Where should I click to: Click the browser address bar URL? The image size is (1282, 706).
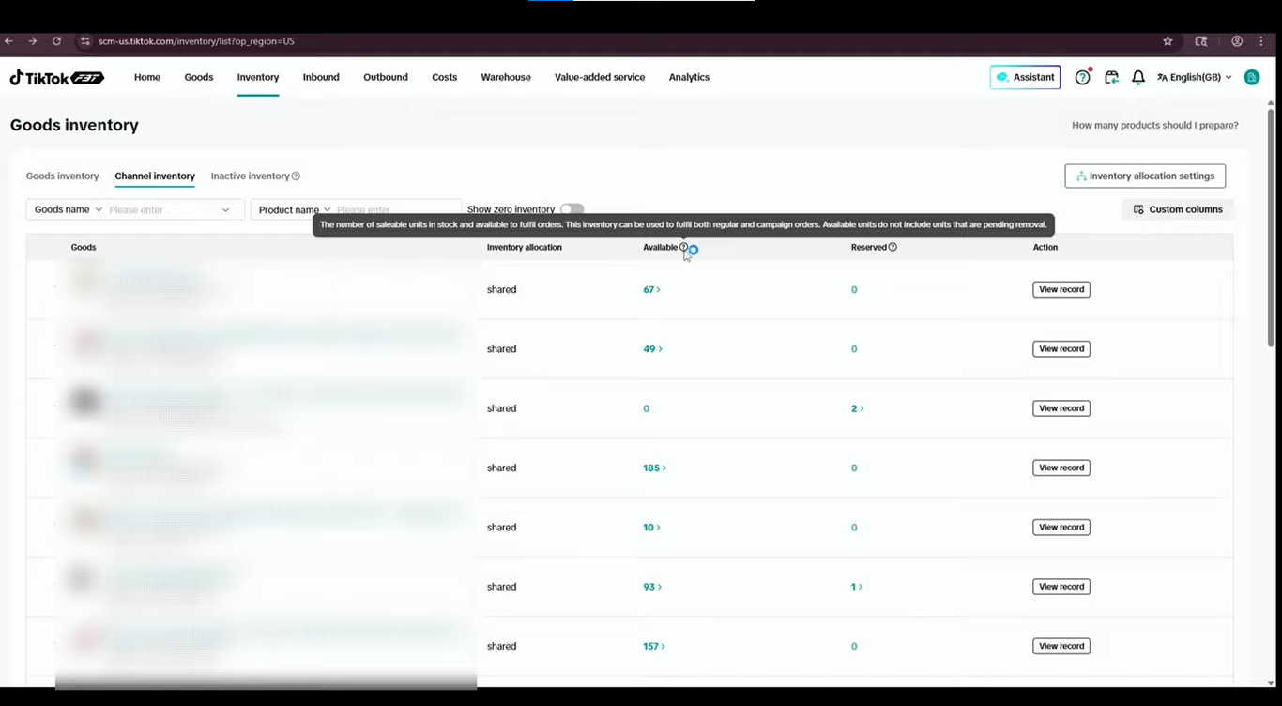(x=196, y=41)
